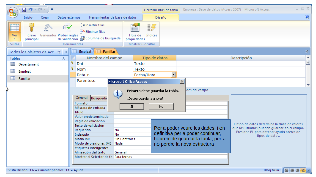
Task: Select the Diseño ribbon tab
Action: tap(161, 17)
